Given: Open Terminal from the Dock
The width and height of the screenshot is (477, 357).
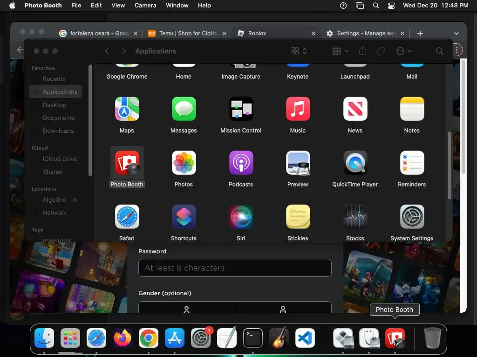Looking at the screenshot, I should [x=253, y=337].
